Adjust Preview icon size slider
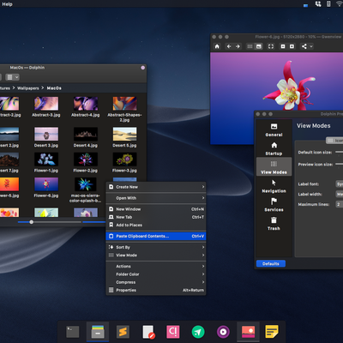The height and width of the screenshot is (343, 343). pos(339,165)
